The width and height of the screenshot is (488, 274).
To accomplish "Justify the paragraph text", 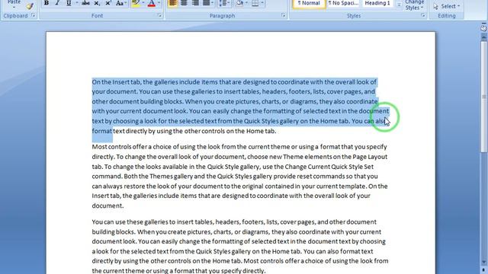I will pyautogui.click(x=206, y=3).
